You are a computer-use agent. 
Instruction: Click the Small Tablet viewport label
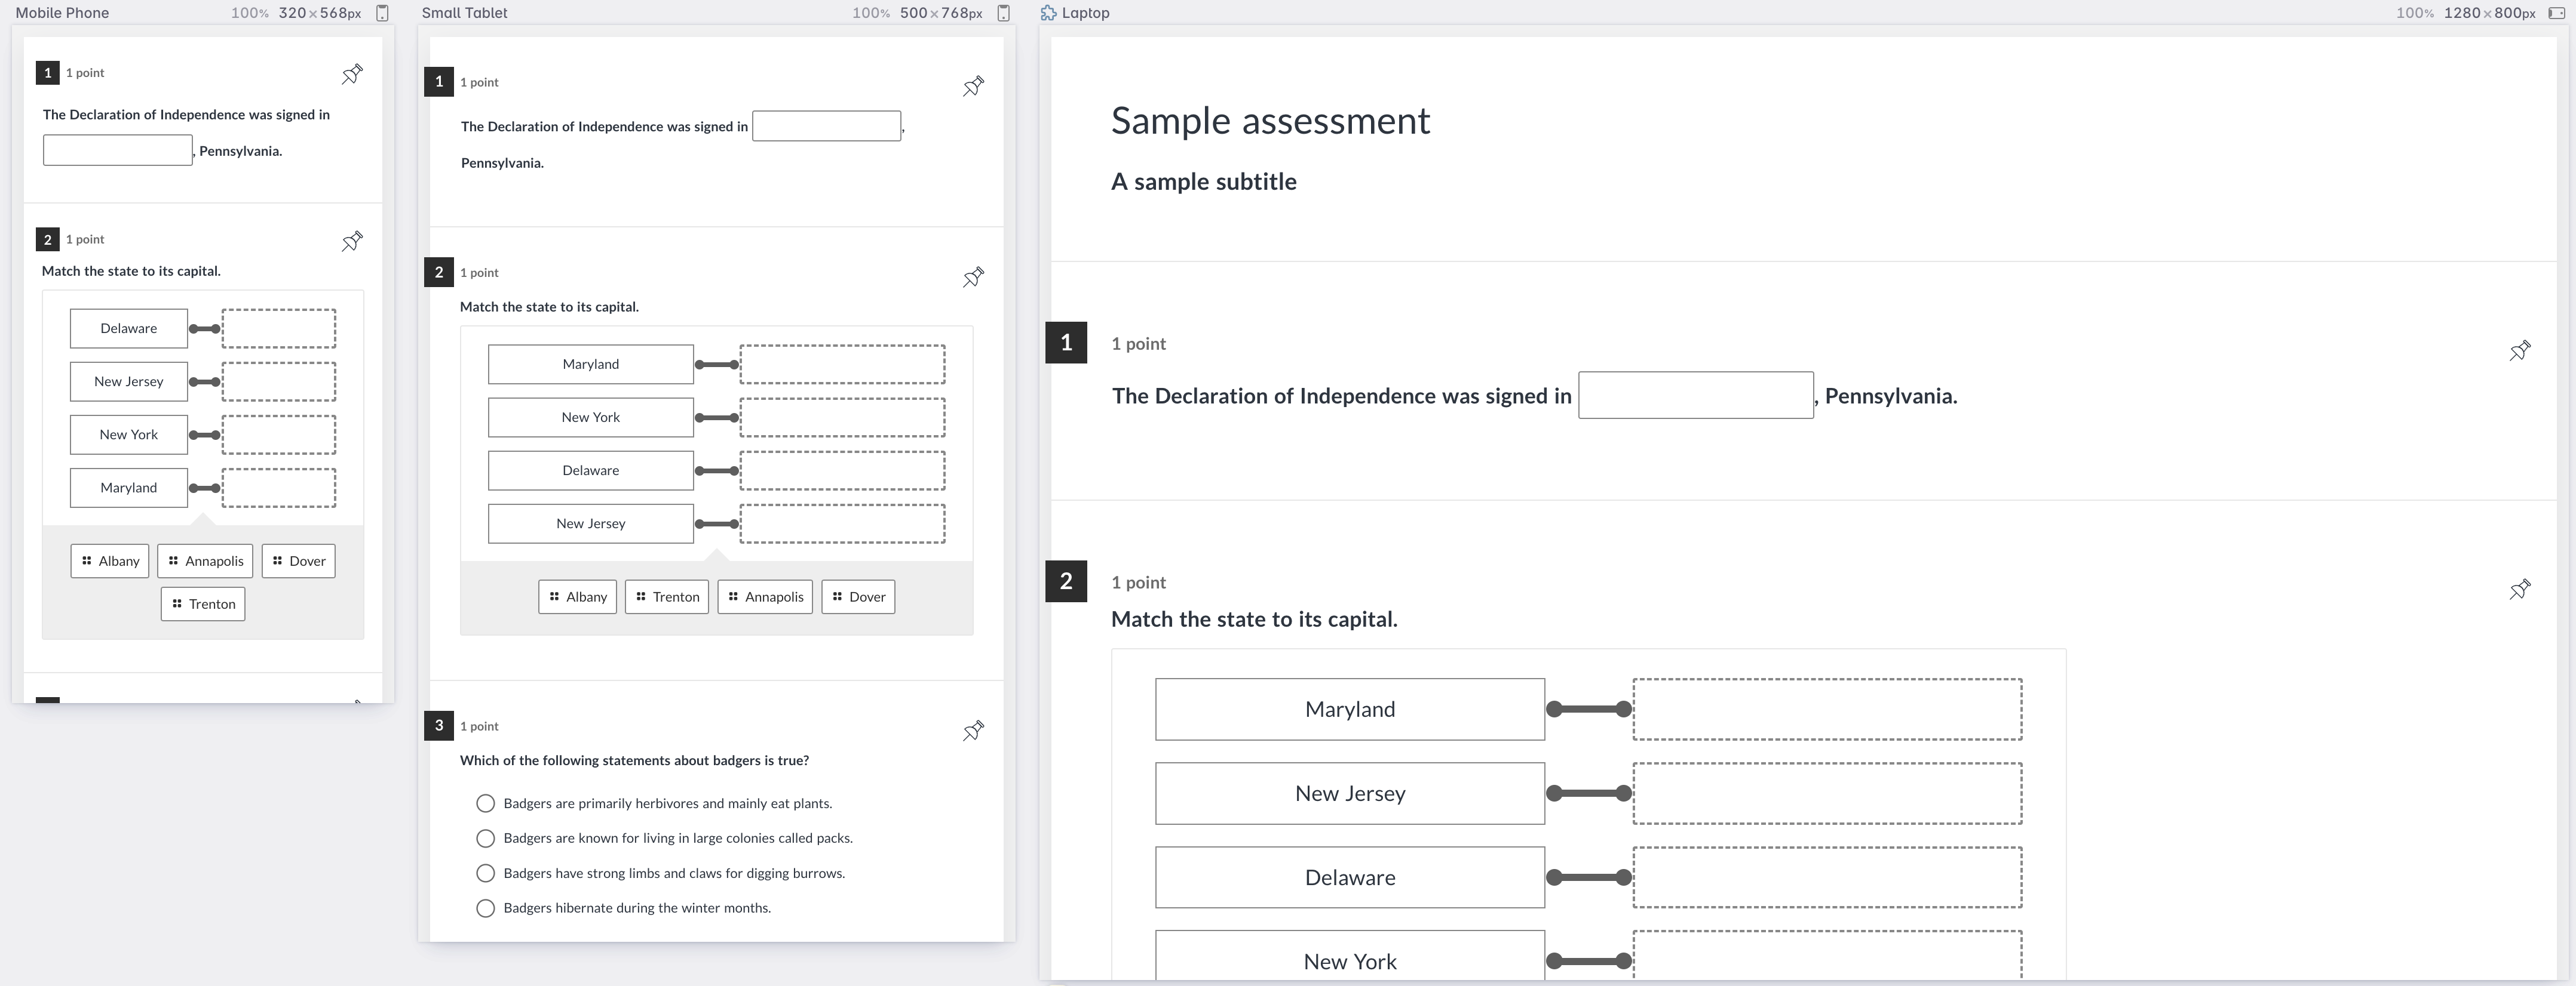click(x=464, y=13)
